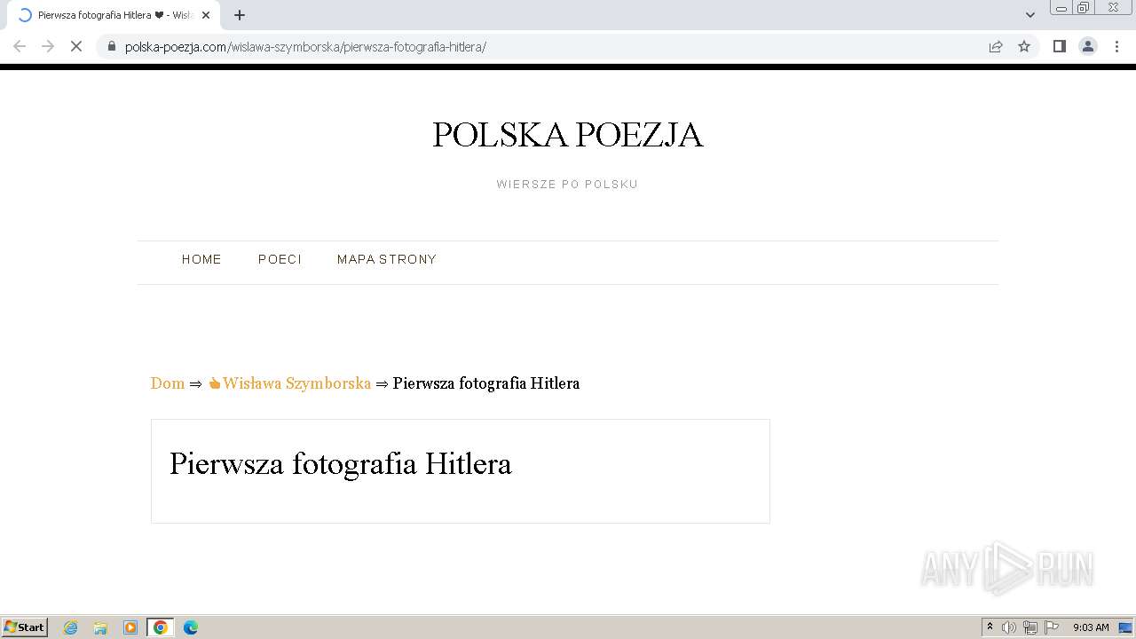Image resolution: width=1136 pixels, height=639 pixels.
Task: Close the Pierwsza fotografia Hitlera tab
Action: (x=206, y=15)
